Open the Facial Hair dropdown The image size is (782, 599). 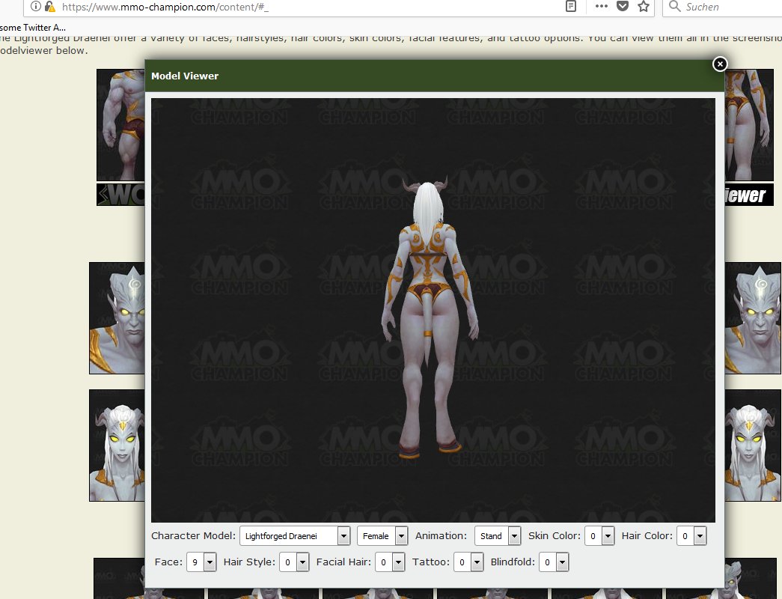point(390,562)
